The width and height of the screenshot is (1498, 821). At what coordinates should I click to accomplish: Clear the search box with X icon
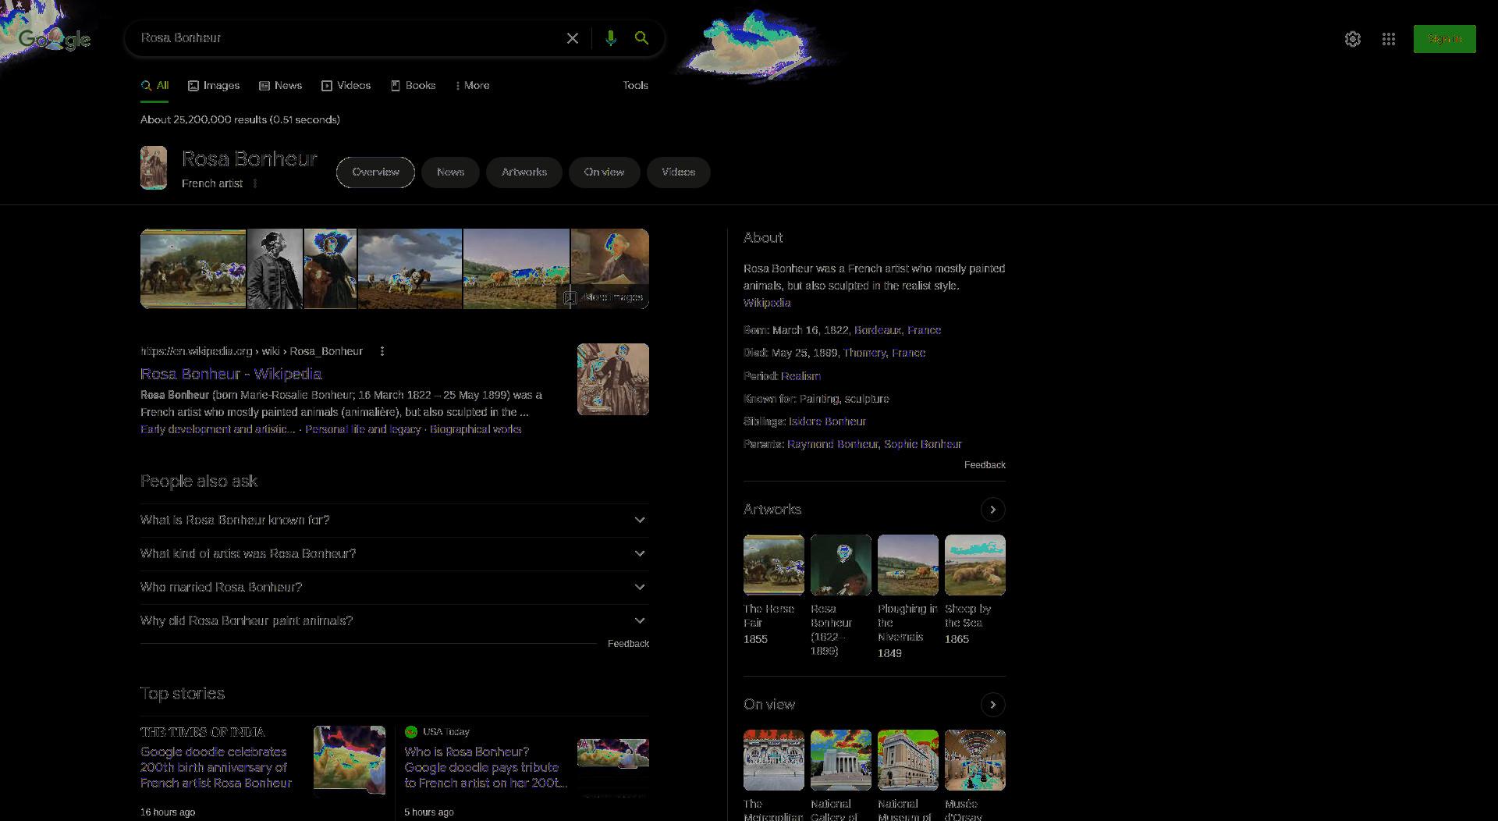573,38
